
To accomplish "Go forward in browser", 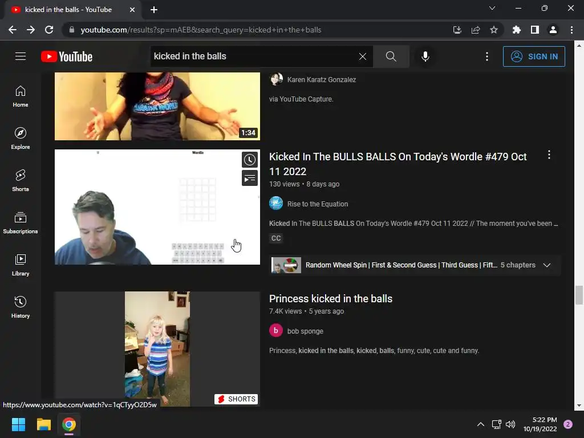I will [x=31, y=30].
